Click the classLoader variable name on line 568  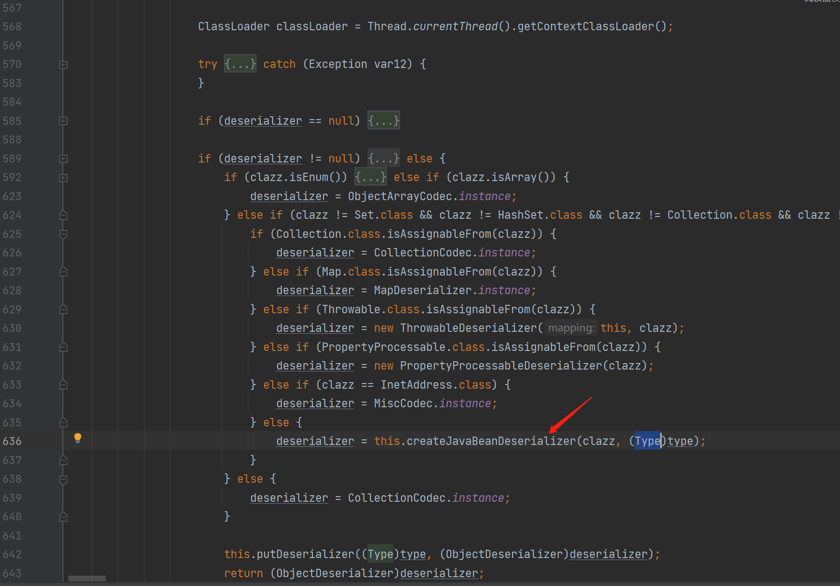click(312, 26)
